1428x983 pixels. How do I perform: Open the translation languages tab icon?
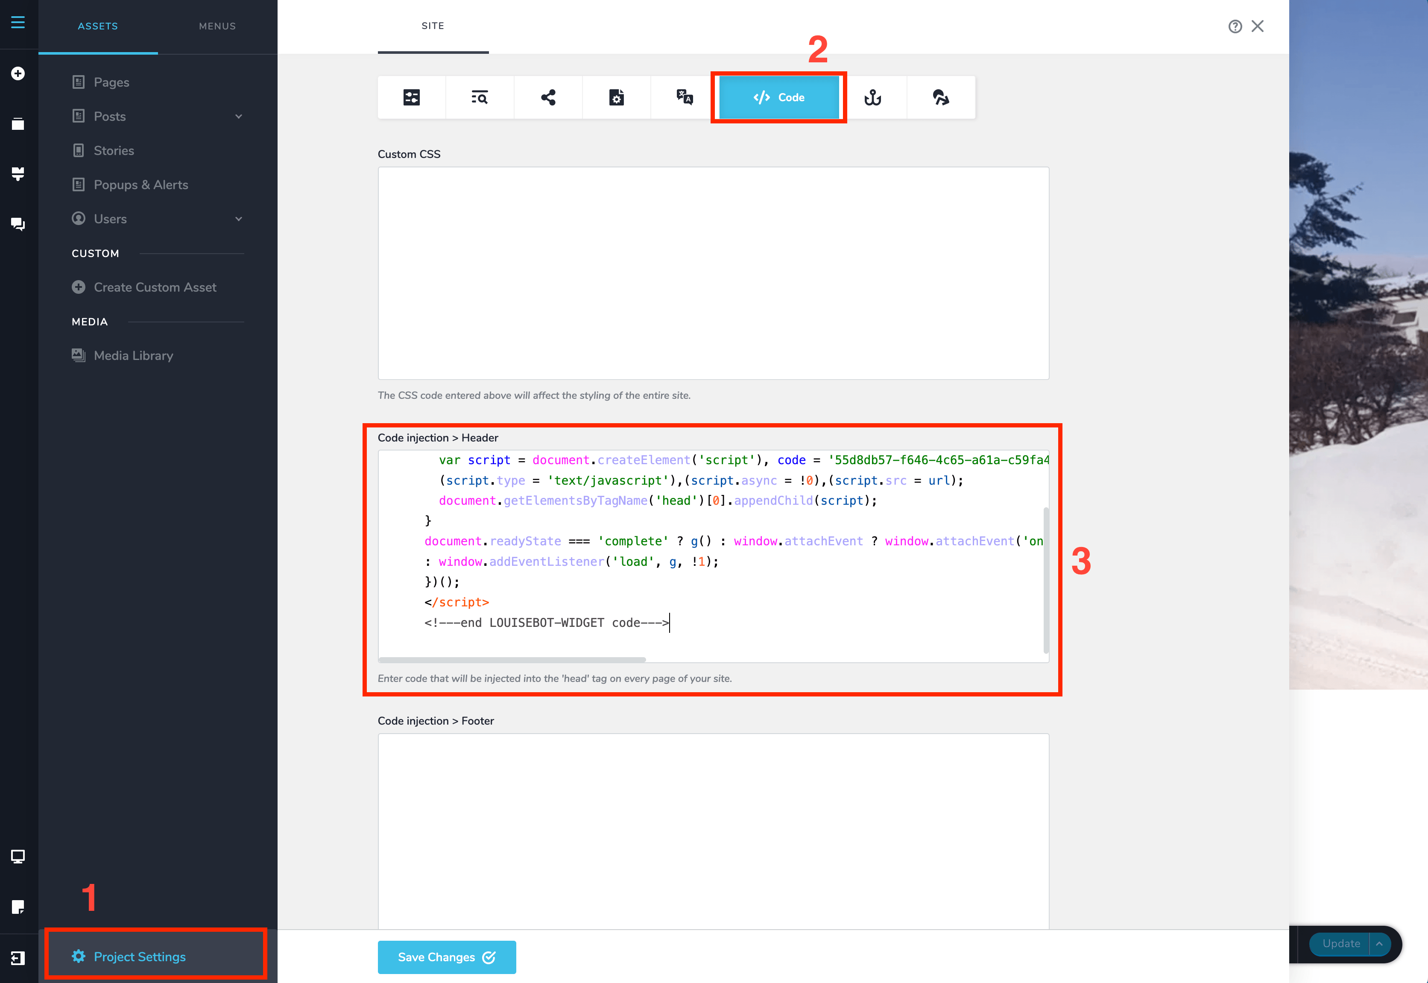pos(685,97)
